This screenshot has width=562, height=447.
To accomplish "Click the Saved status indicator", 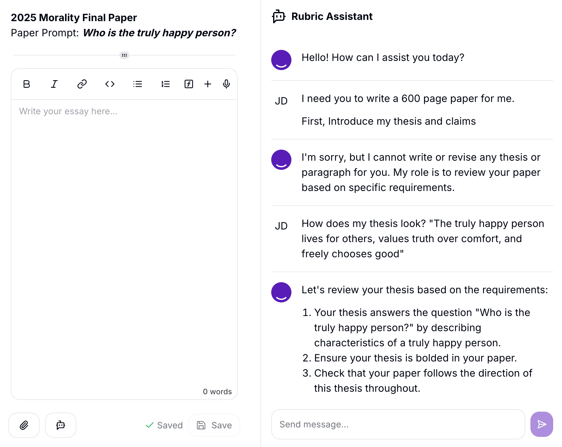I will tap(164, 425).
